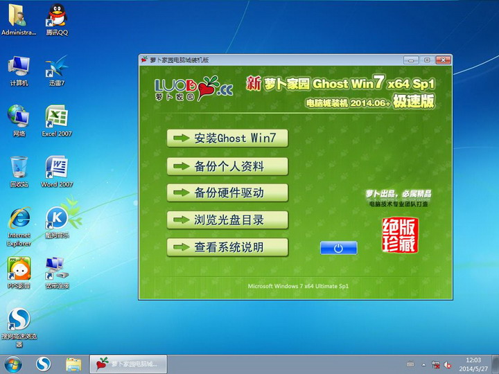Screen dimensions: 499x374
Task: Open the Windows Start menu
Action: pyautogui.click(x=13, y=364)
